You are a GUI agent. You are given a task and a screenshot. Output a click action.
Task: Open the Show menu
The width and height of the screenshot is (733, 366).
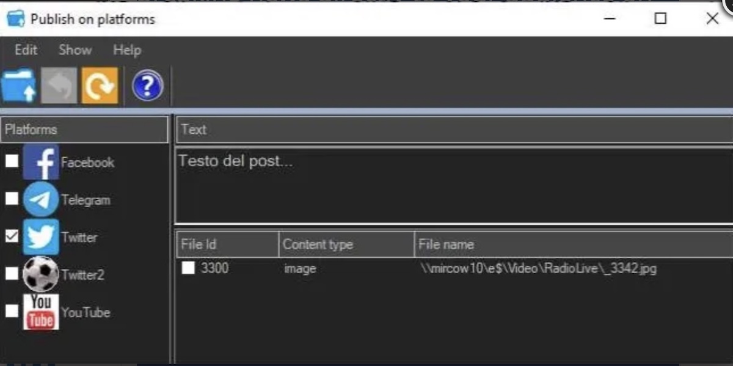click(75, 50)
